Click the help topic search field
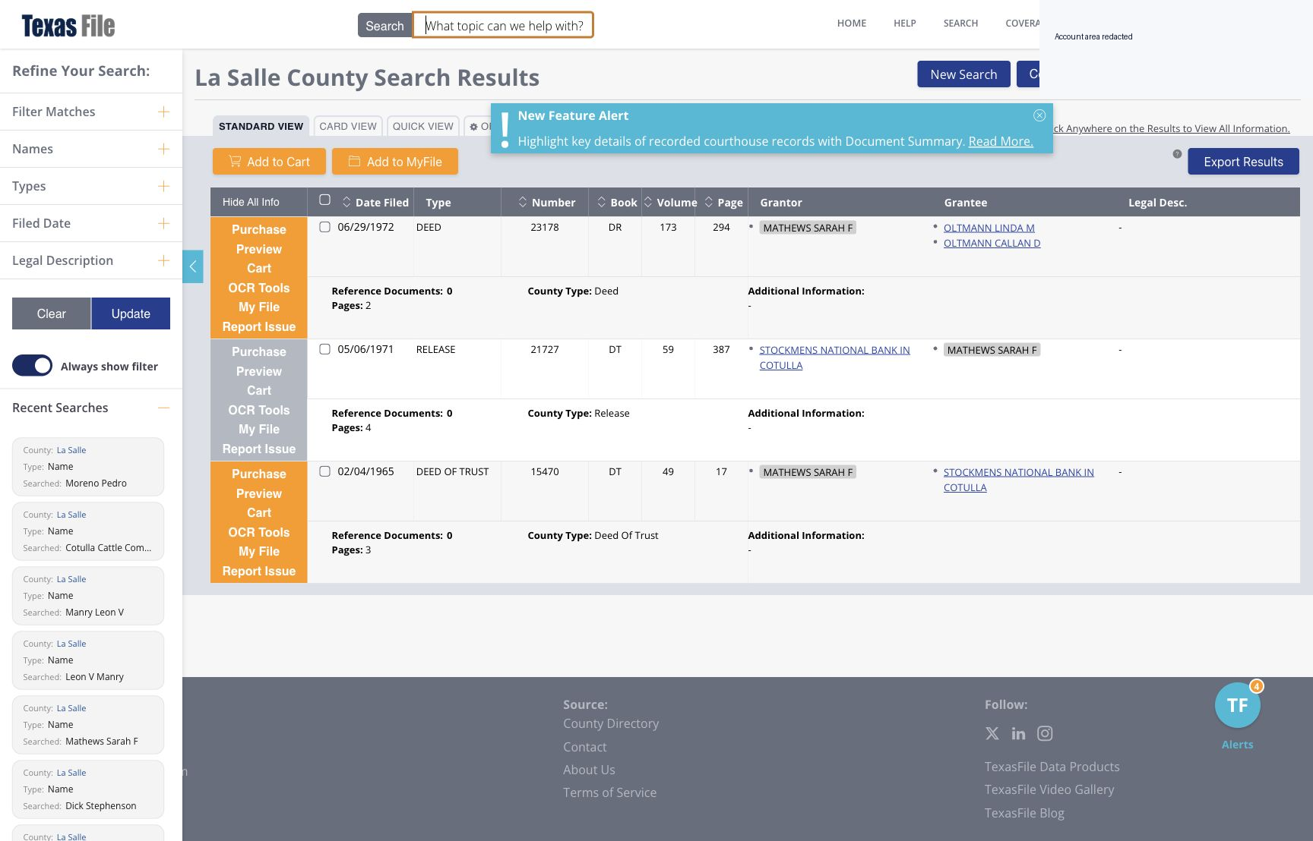Image resolution: width=1313 pixels, height=841 pixels. point(503,25)
